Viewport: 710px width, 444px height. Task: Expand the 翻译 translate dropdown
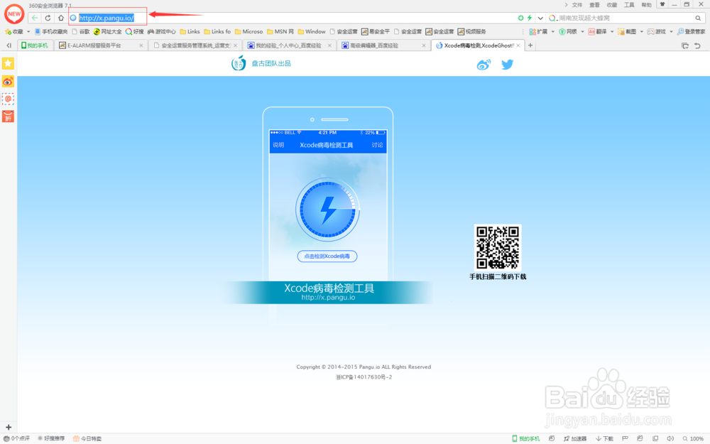[612, 32]
